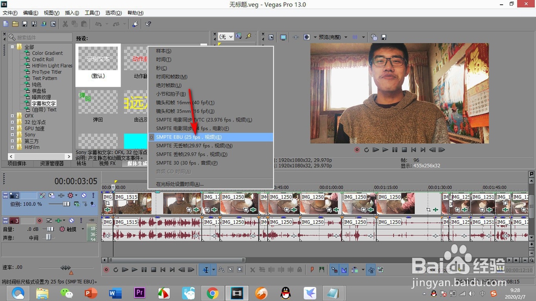Open track motion on video track 2
The width and height of the screenshot is (536, 301).
pos(51,195)
